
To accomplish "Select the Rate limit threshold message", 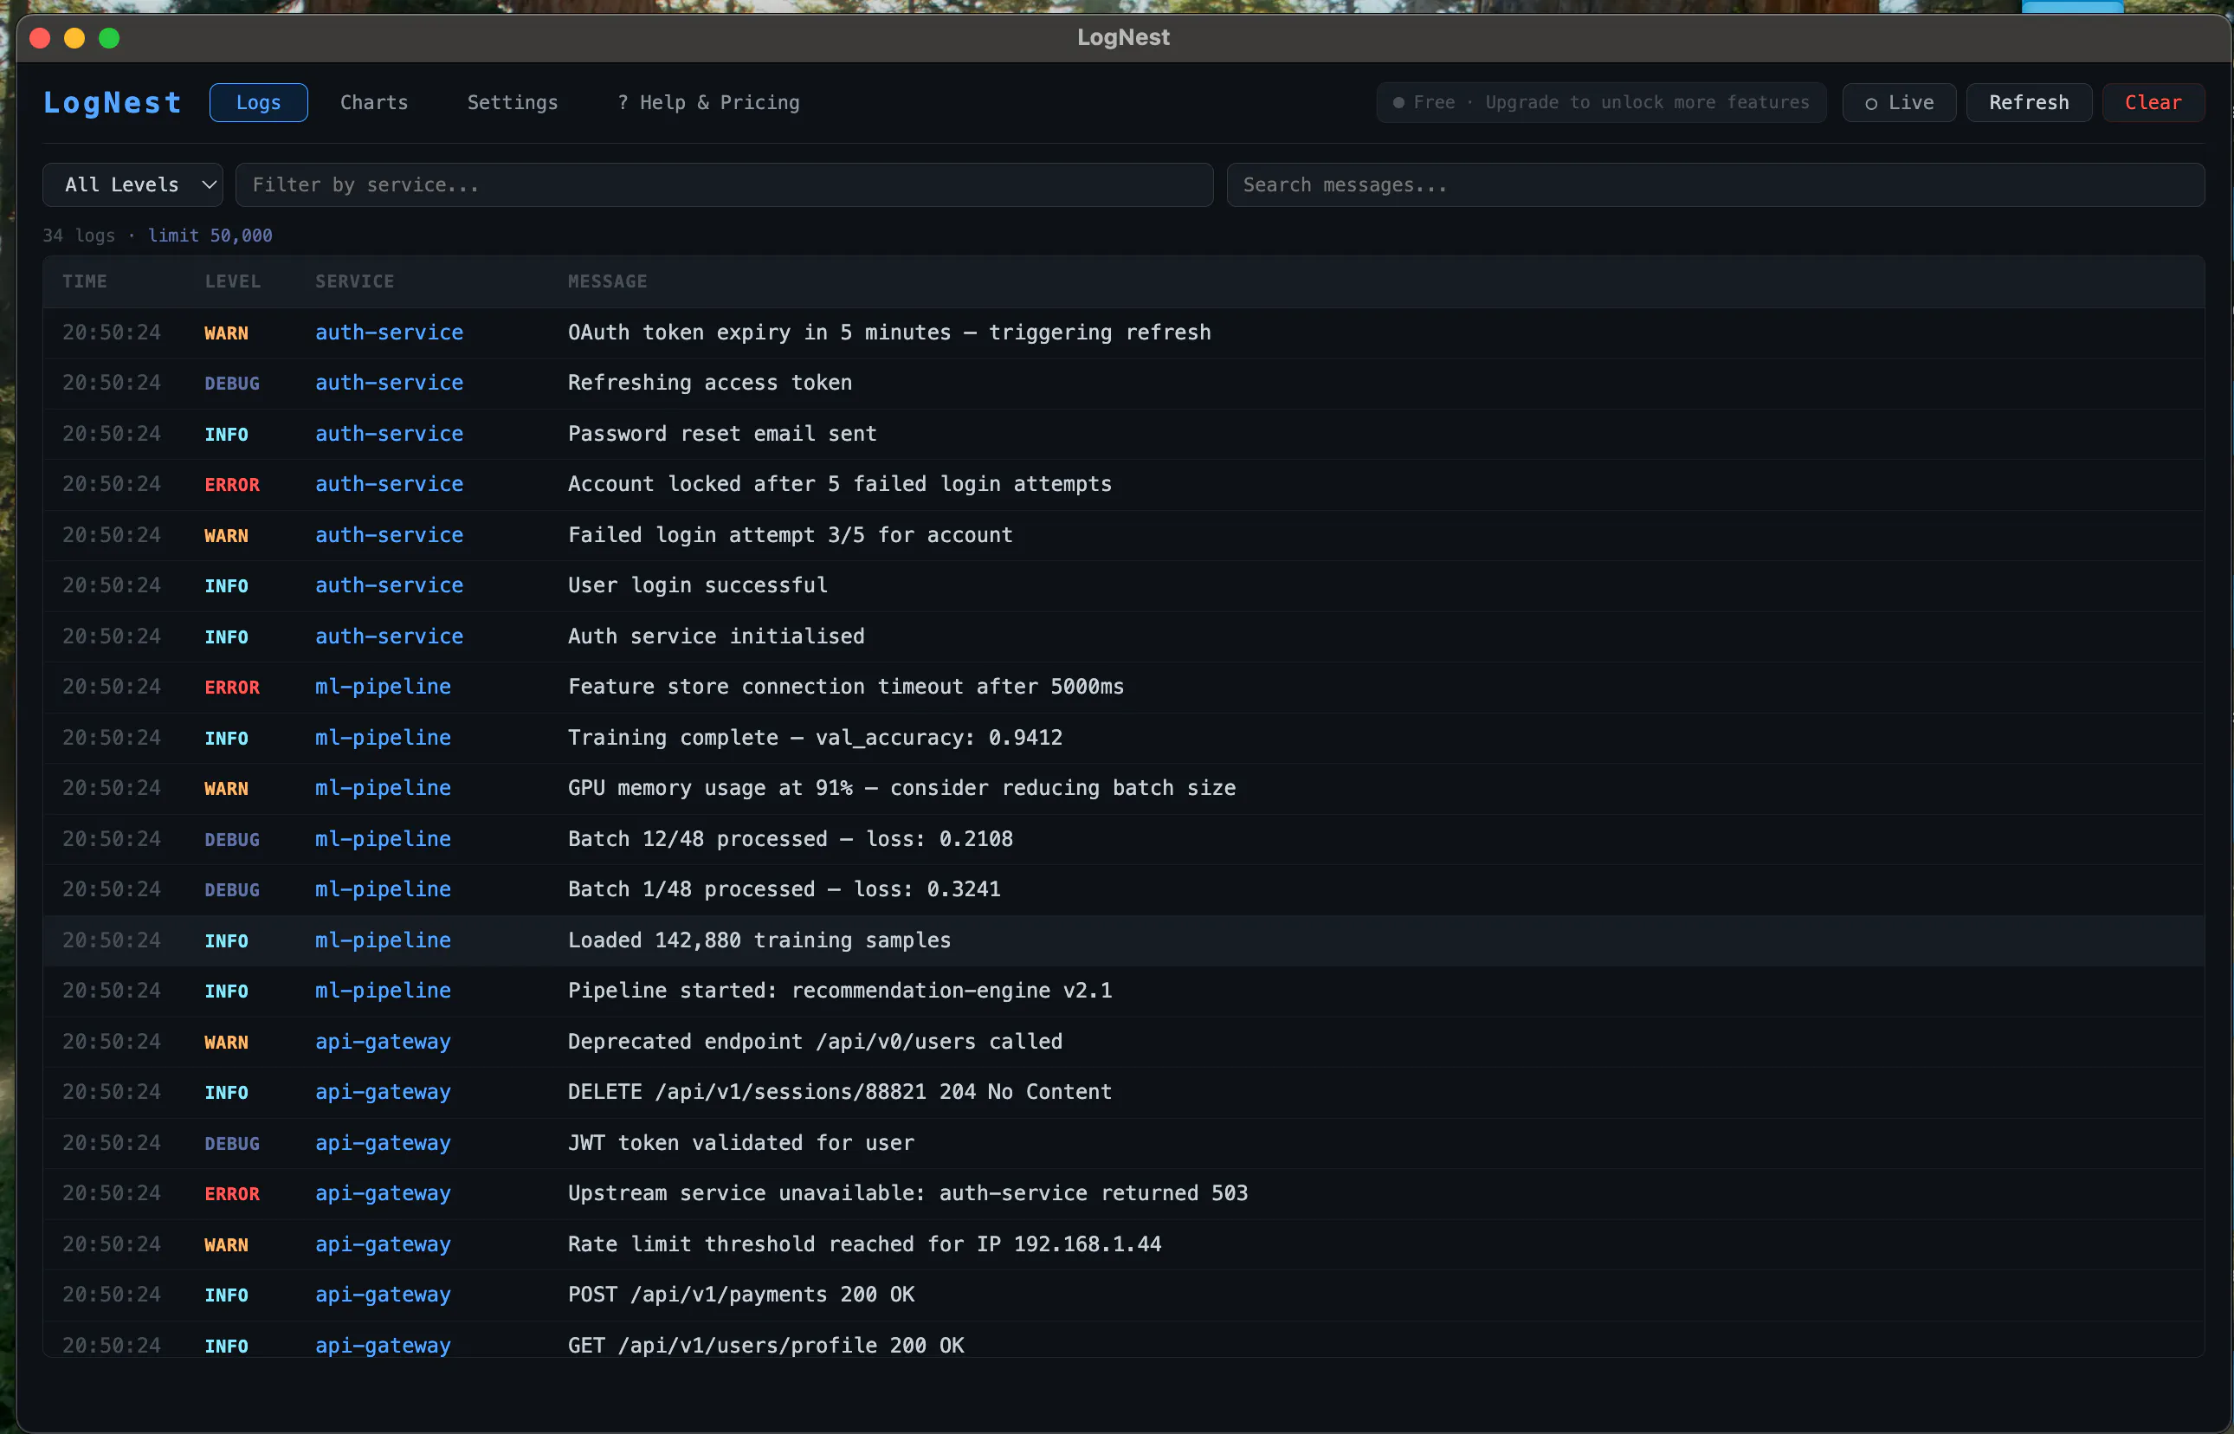I will [864, 1246].
